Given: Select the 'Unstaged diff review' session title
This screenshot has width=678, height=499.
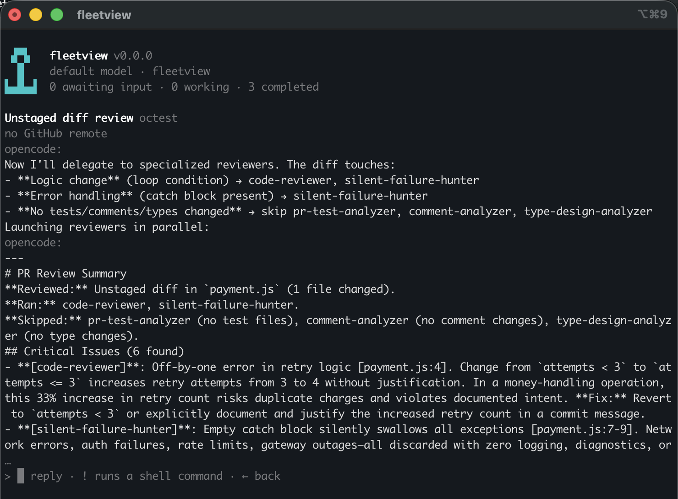Looking at the screenshot, I should [69, 118].
